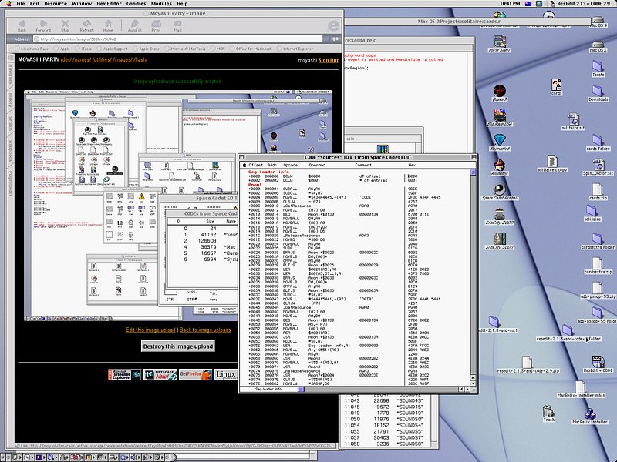Collapse the control strip using its end tab
Viewport: 617px width, 462px height.
click(174, 457)
